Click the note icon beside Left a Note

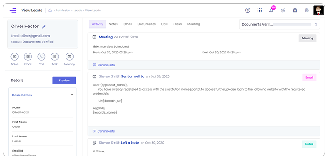point(94,143)
